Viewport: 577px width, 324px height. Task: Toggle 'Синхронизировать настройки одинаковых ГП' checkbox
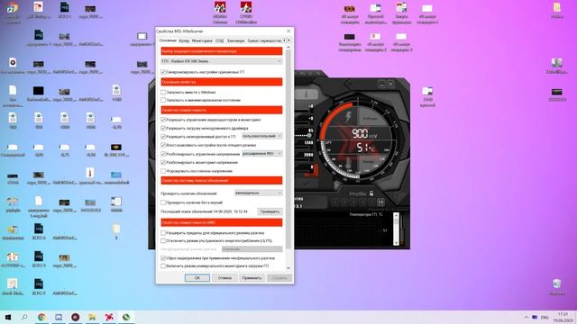click(x=163, y=72)
